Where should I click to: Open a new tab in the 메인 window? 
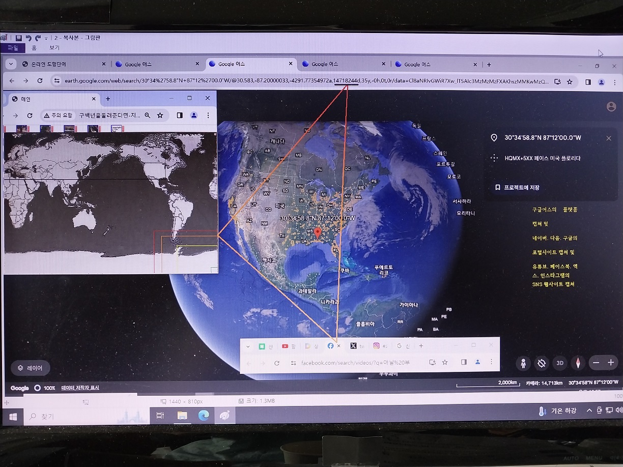point(108,99)
